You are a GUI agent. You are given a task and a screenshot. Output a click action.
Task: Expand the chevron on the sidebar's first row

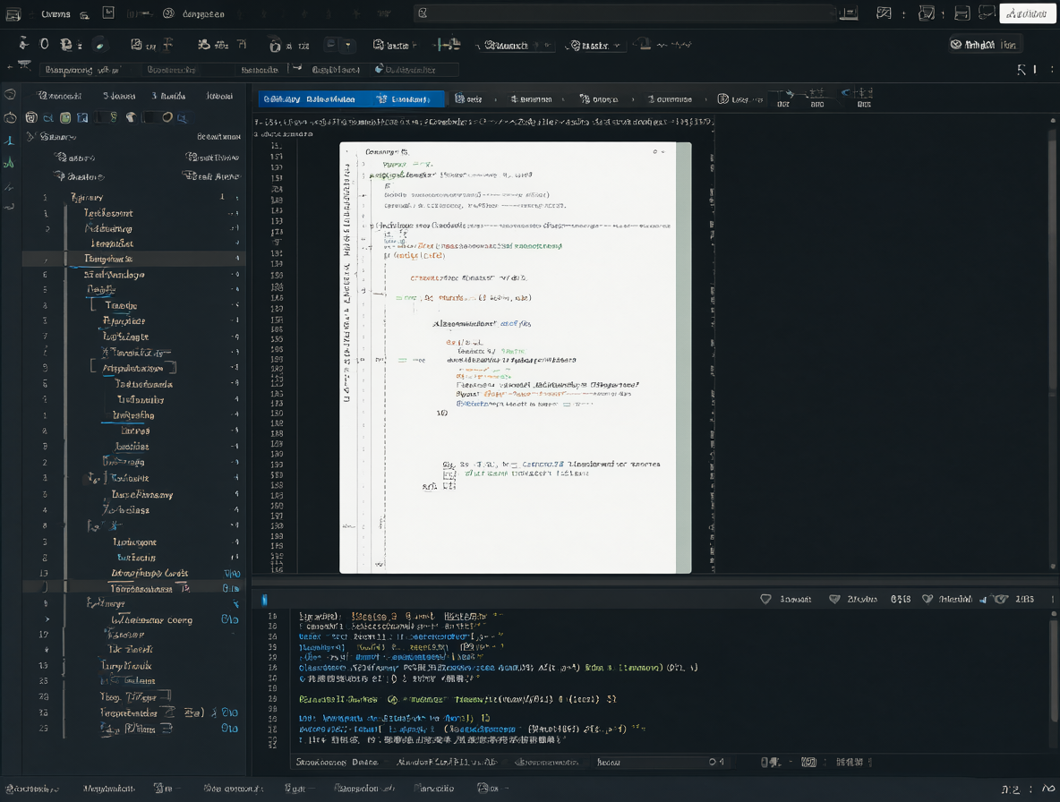click(x=30, y=136)
